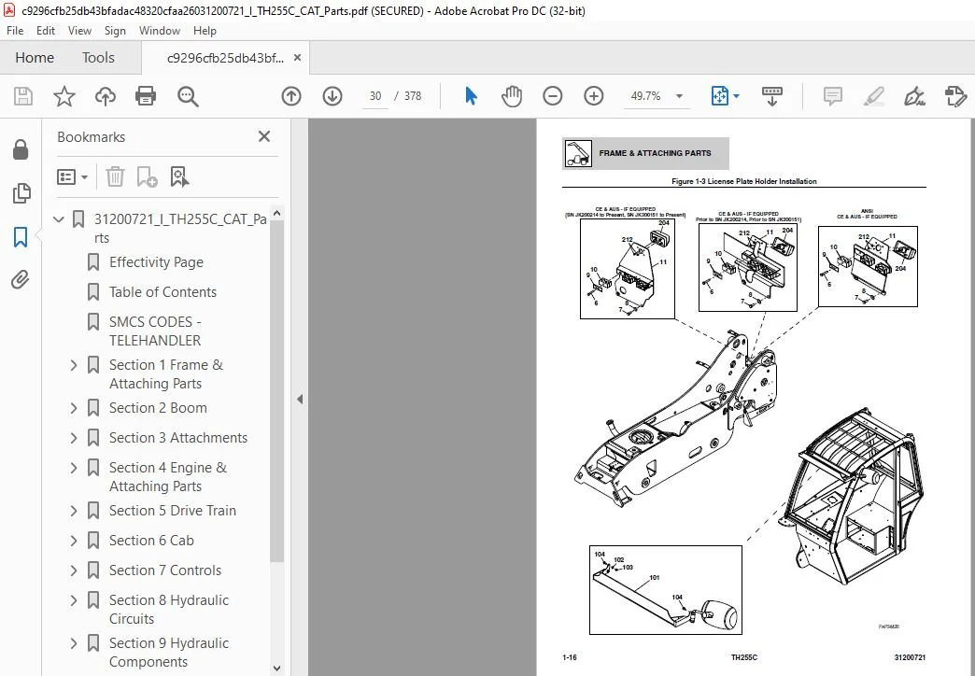Click the scrolling mode toolbar icon
Screen dimensions: 975x676
(771, 96)
